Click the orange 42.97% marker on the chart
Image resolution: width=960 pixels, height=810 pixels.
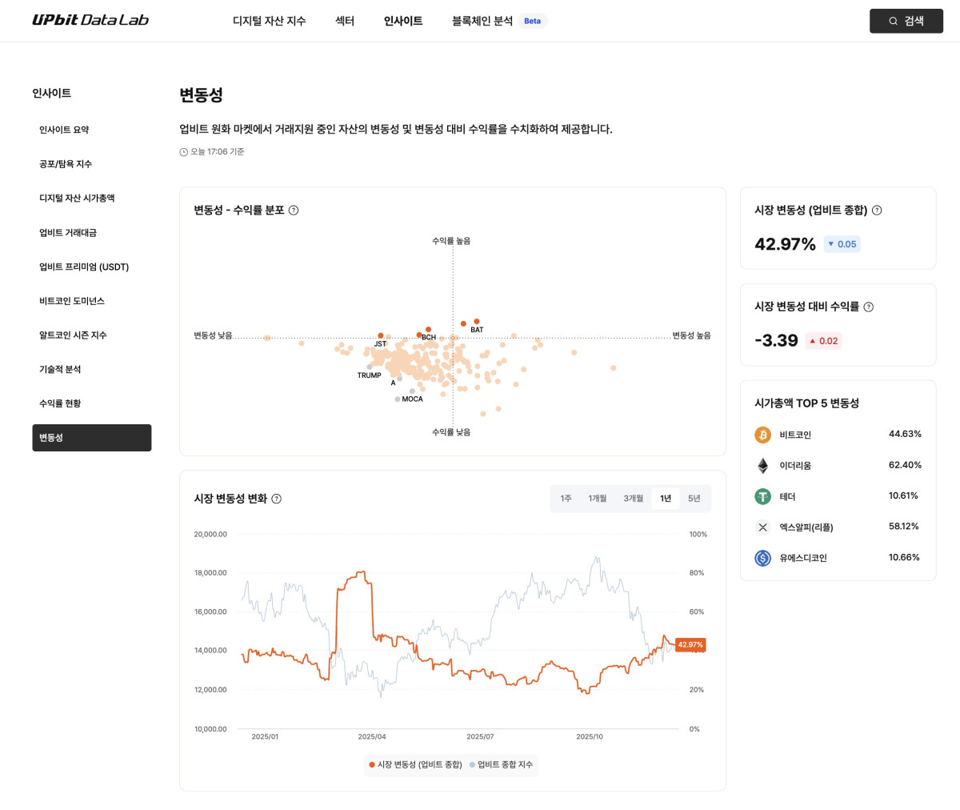(690, 644)
